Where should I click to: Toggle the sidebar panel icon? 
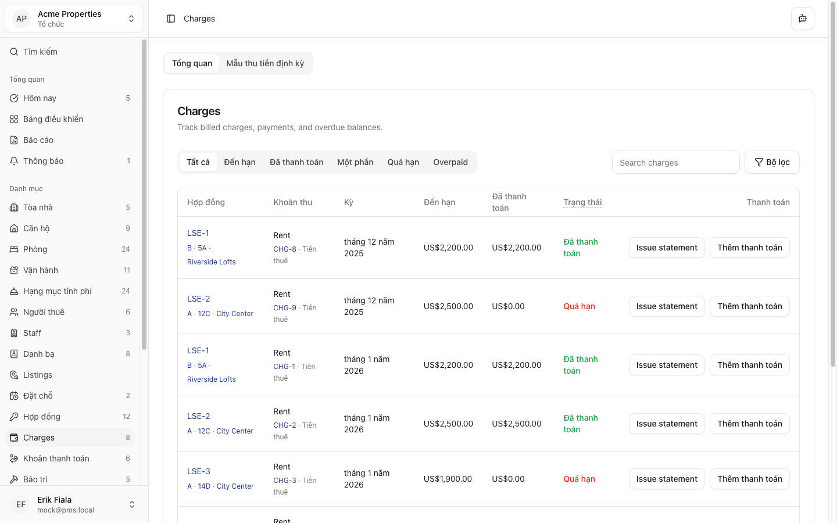171,19
